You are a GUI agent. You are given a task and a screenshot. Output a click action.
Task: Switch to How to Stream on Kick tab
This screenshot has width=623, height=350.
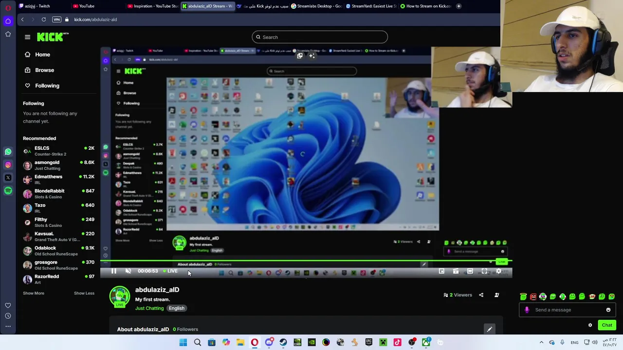point(426,6)
